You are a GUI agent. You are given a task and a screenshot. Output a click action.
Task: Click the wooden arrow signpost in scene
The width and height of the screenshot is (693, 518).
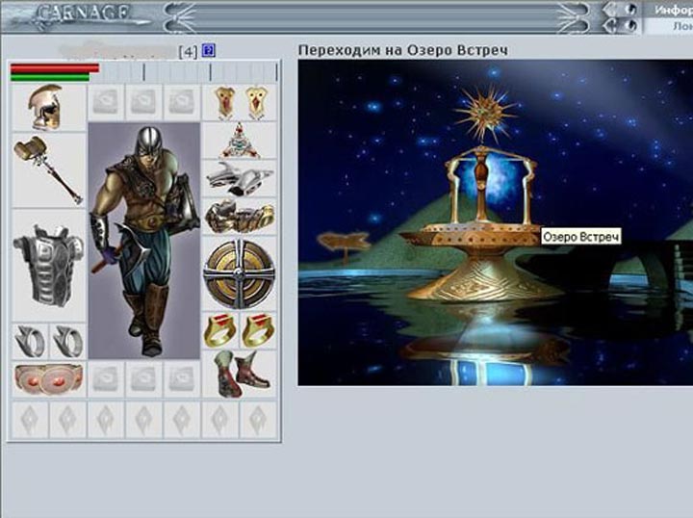pyautogui.click(x=344, y=245)
